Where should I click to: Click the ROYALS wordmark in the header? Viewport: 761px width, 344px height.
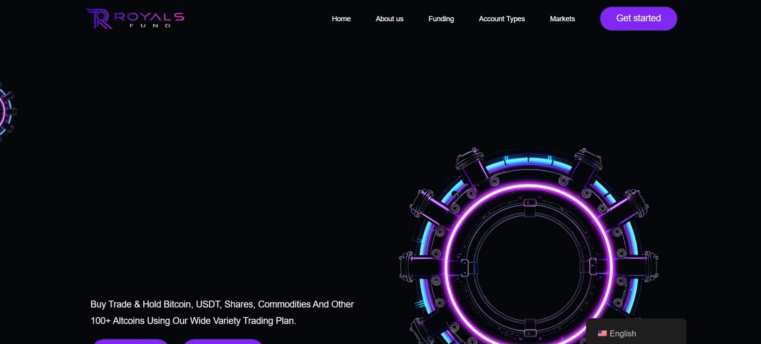[x=149, y=16]
